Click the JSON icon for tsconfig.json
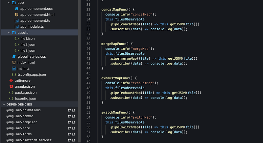The image size is (263, 143). (x=11, y=99)
